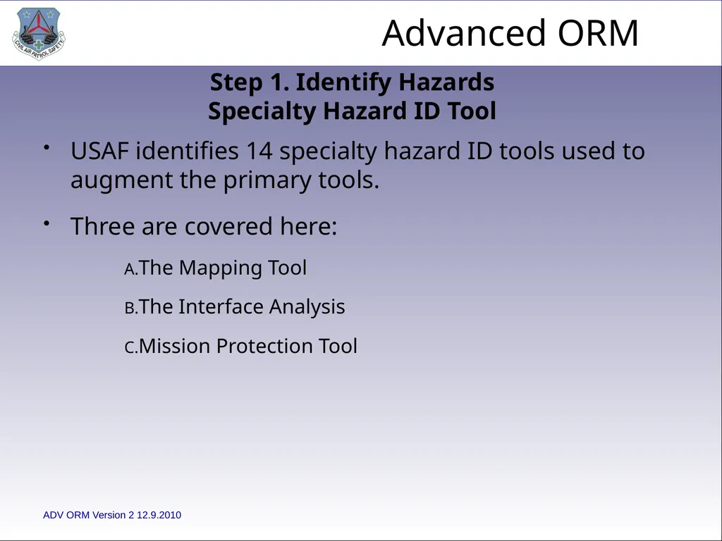
Task: Click list item 'A.The Mapping Tool'
Action: coord(216,268)
